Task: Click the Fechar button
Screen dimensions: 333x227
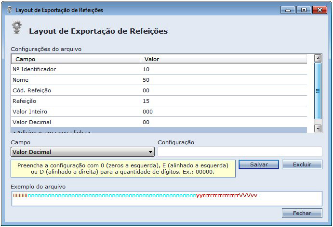Action: (302, 213)
